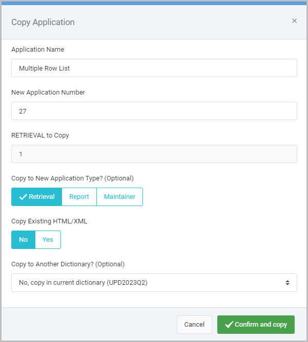Click the Copy to Another Dictionary label
This screenshot has height=342, width=308.
point(68,264)
